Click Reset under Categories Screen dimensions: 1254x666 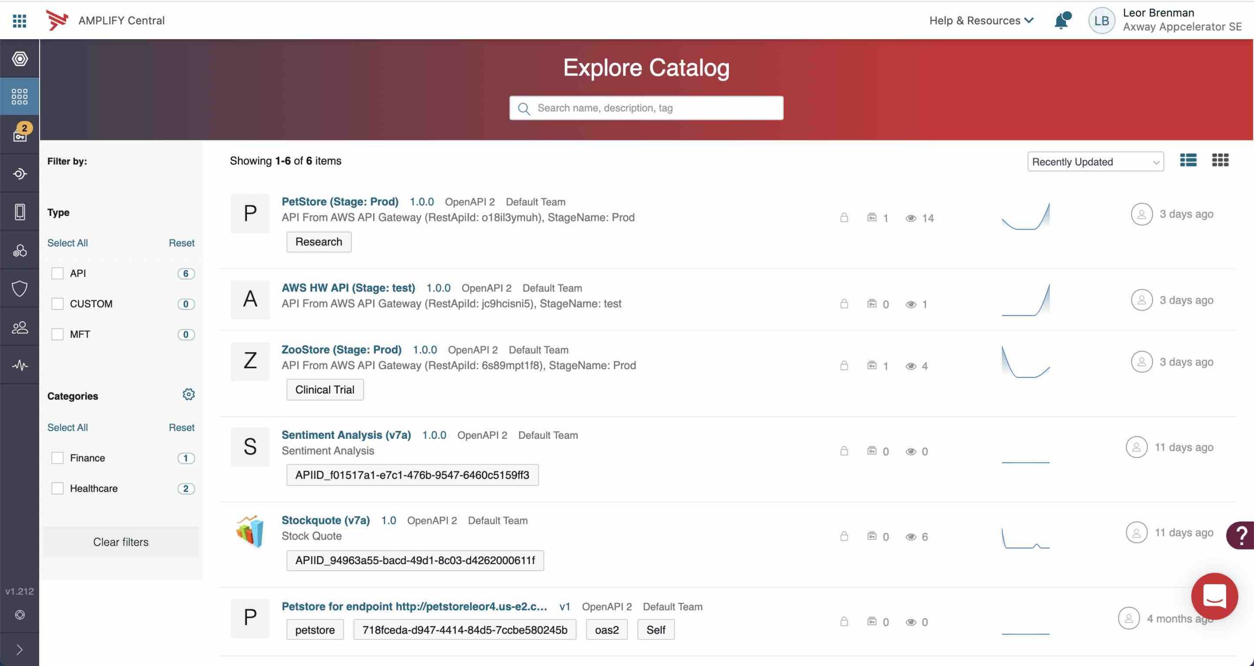(181, 428)
